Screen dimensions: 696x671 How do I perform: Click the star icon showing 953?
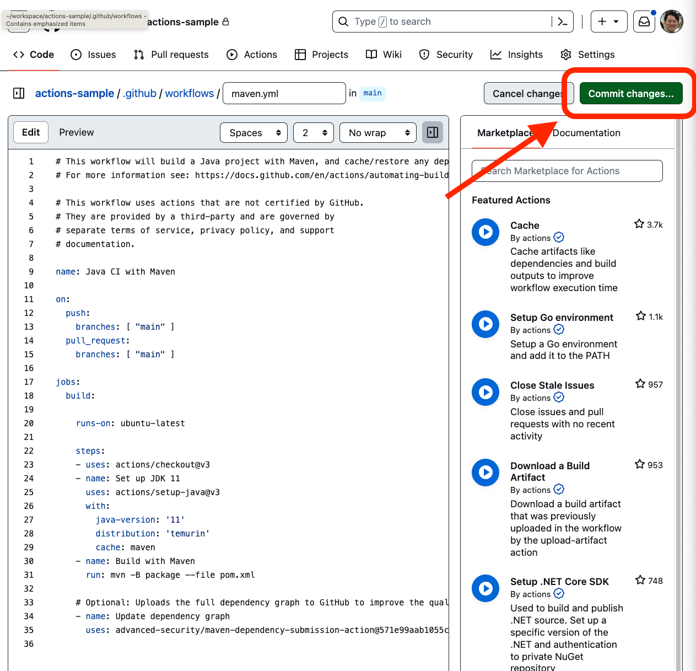(x=640, y=464)
